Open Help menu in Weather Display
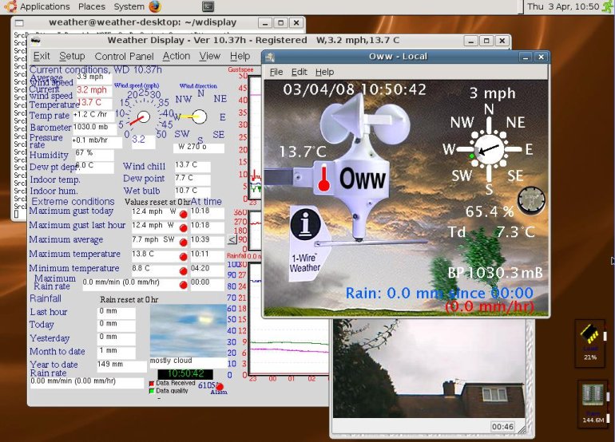 coord(240,57)
